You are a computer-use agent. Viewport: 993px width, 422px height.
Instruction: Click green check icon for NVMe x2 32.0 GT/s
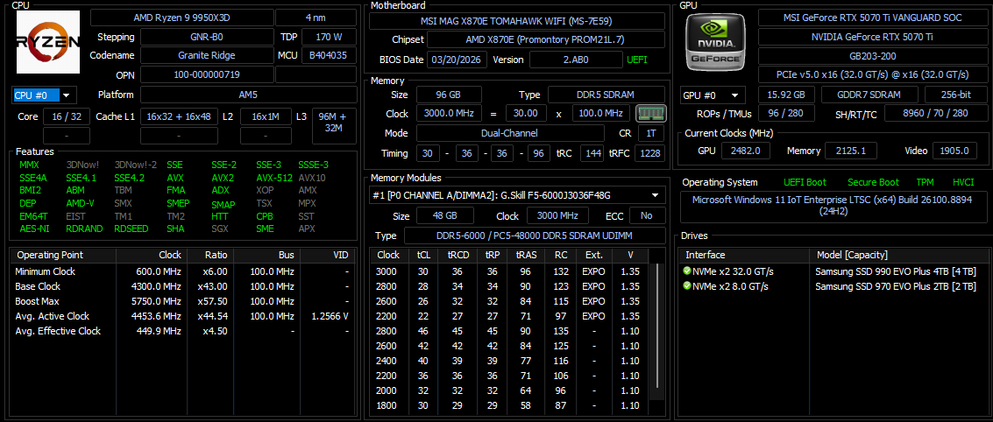coord(687,271)
